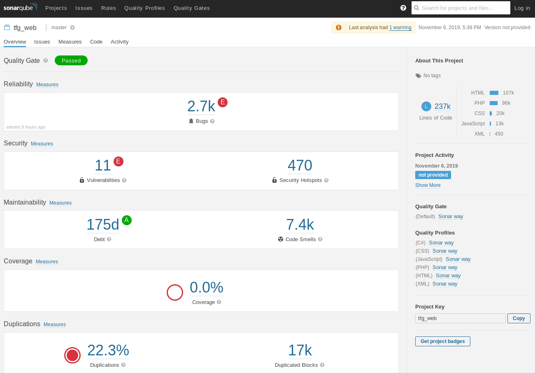Screen dimensions: 535x373
Task: Click the Security Hotspots lock icon
Action: (x=274, y=180)
